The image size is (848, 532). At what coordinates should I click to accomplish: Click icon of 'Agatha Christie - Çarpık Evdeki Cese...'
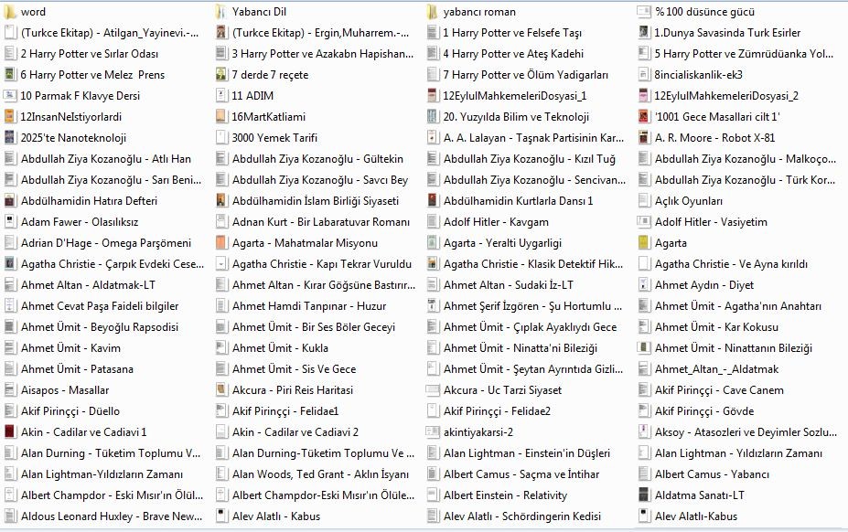point(10,264)
